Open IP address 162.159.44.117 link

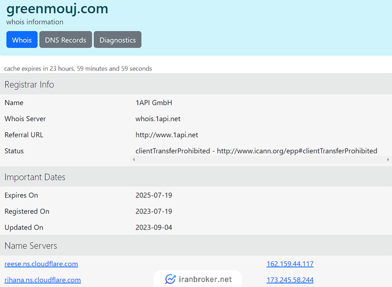pos(290,264)
